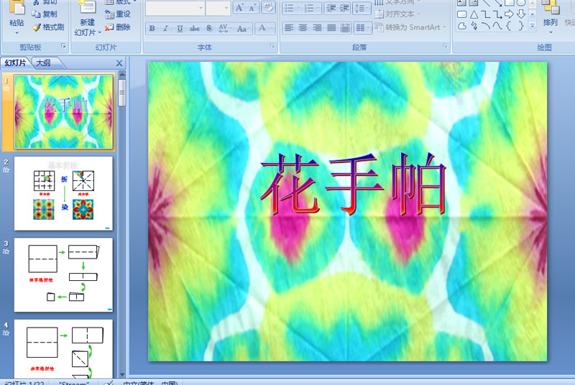Viewport: 575px width, 385px height.
Task: Select slide 2 thumbnail with fold patterns
Action: (63, 193)
